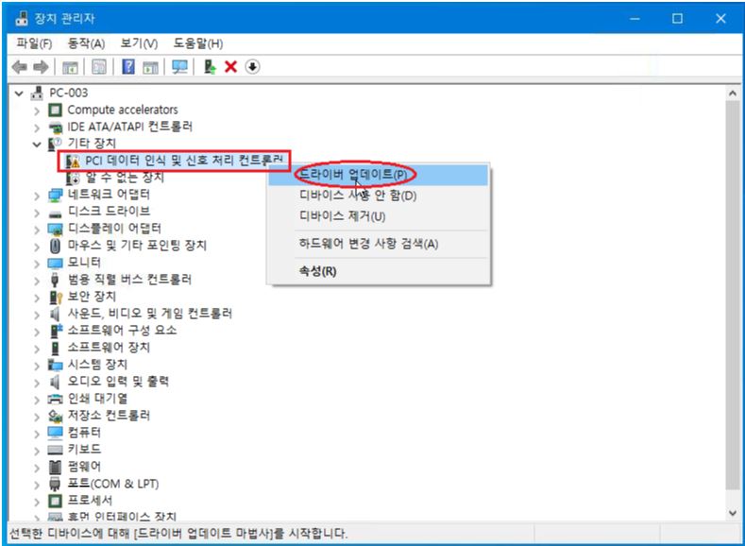Select the Compute accelerators tree item
745x546 pixels.
(122, 110)
